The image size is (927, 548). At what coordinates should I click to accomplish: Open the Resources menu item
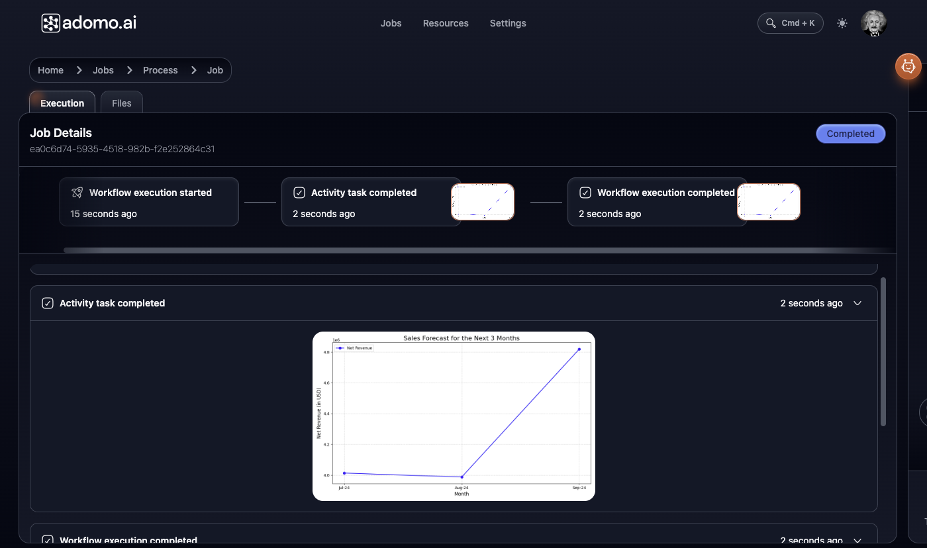[445, 23]
